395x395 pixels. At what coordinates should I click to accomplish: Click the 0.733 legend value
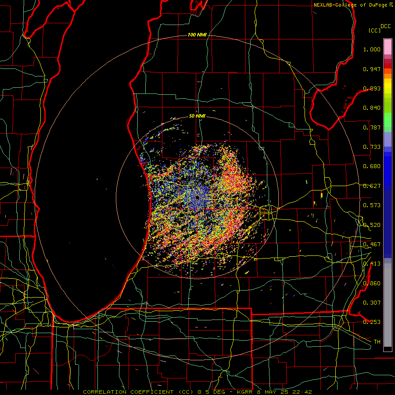click(372, 147)
